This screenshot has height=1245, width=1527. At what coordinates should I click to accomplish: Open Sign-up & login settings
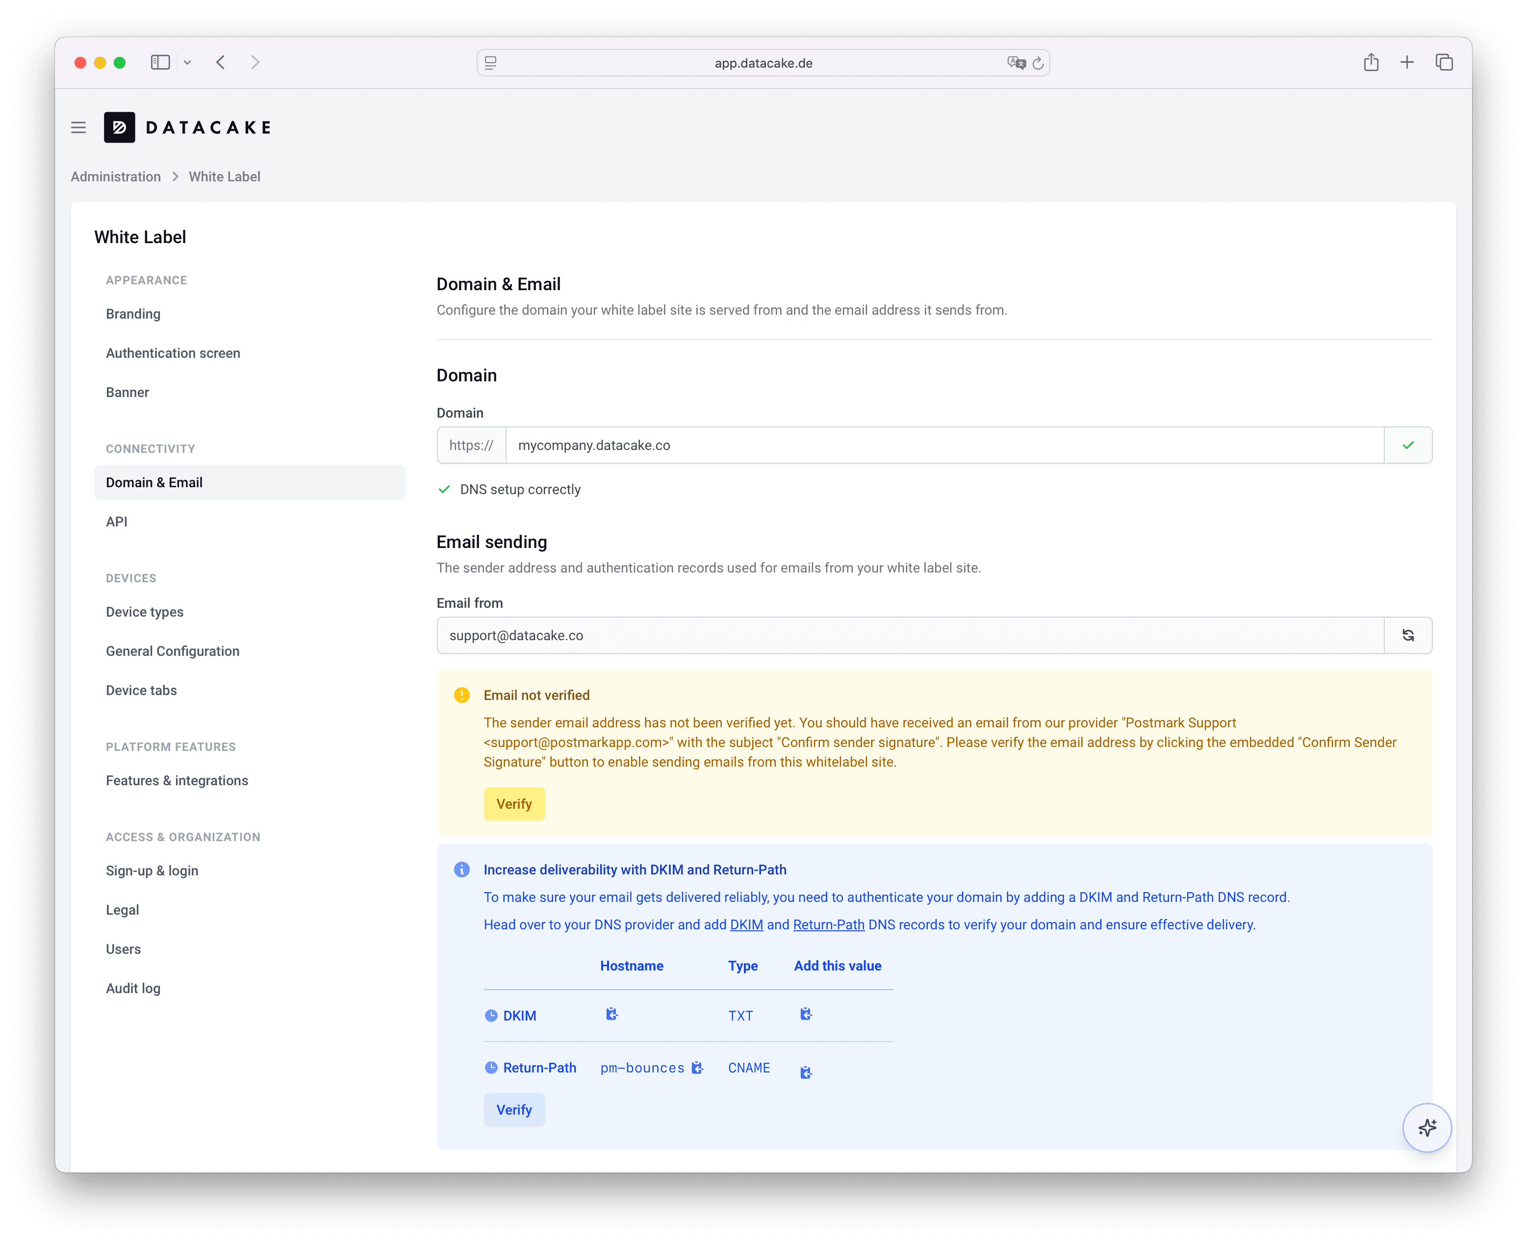pos(152,871)
